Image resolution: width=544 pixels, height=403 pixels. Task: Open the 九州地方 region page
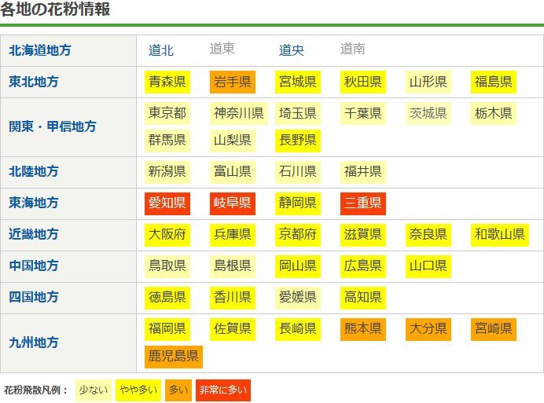pyautogui.click(x=34, y=343)
